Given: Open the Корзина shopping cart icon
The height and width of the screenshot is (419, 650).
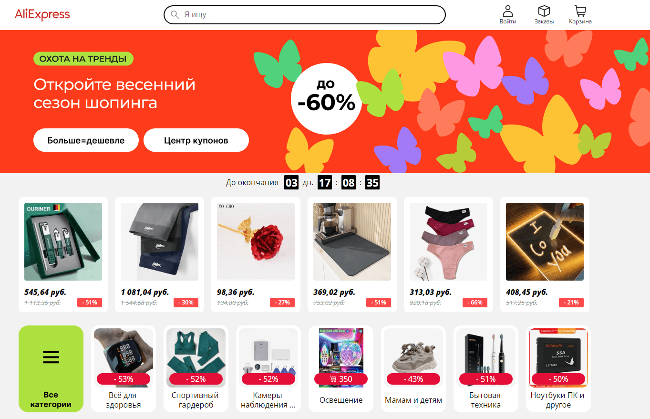Looking at the screenshot, I should tap(580, 11).
